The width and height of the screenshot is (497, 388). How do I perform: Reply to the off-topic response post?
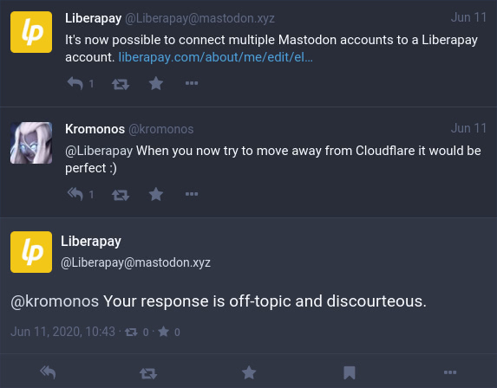[48, 372]
